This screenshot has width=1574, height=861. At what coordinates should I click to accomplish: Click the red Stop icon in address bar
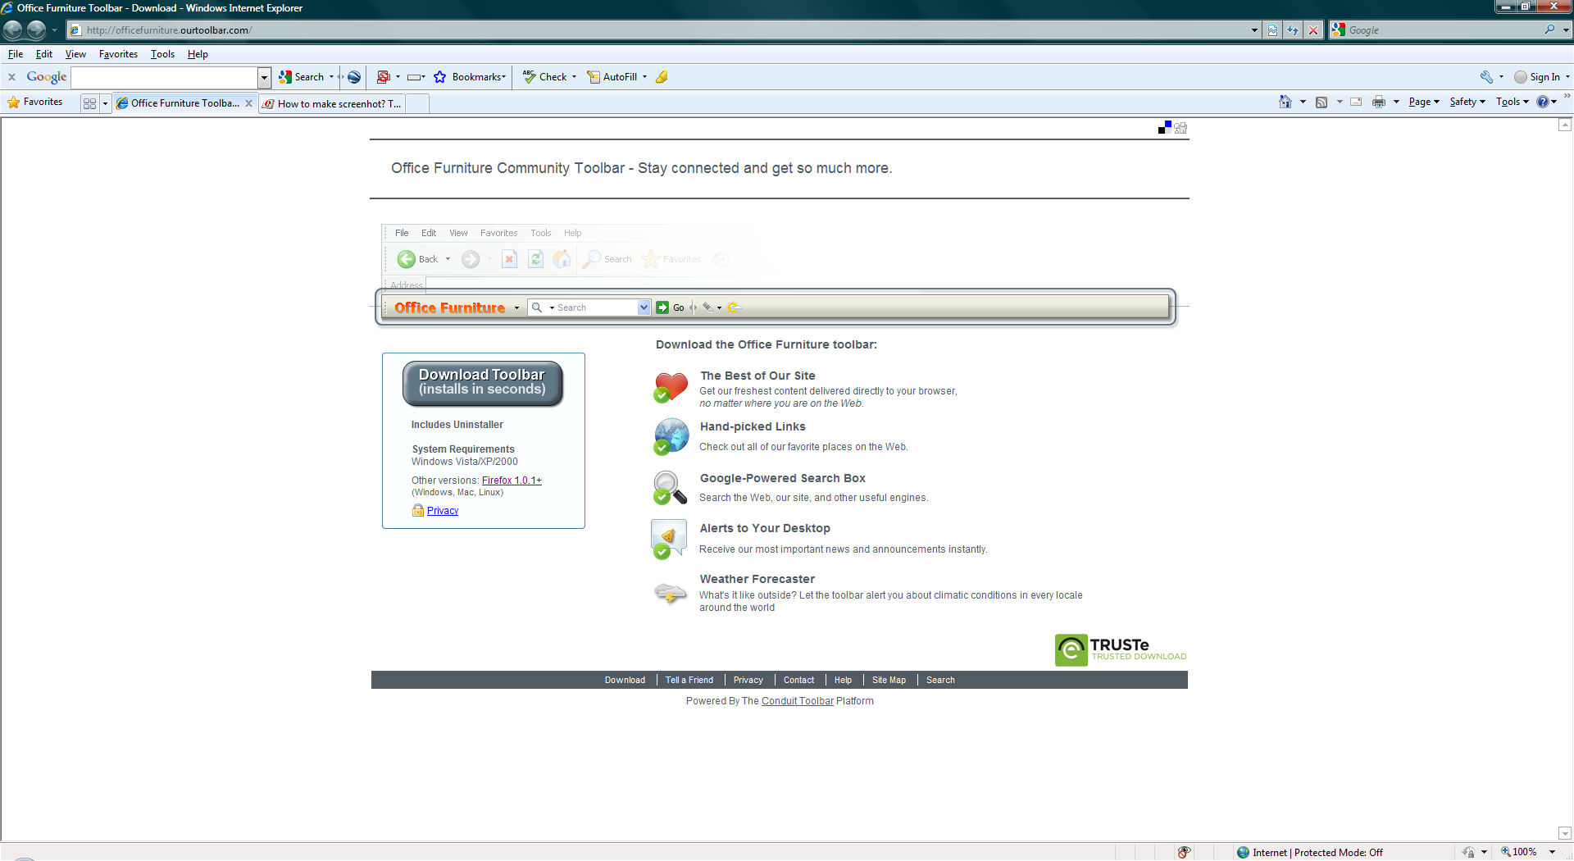(1313, 30)
